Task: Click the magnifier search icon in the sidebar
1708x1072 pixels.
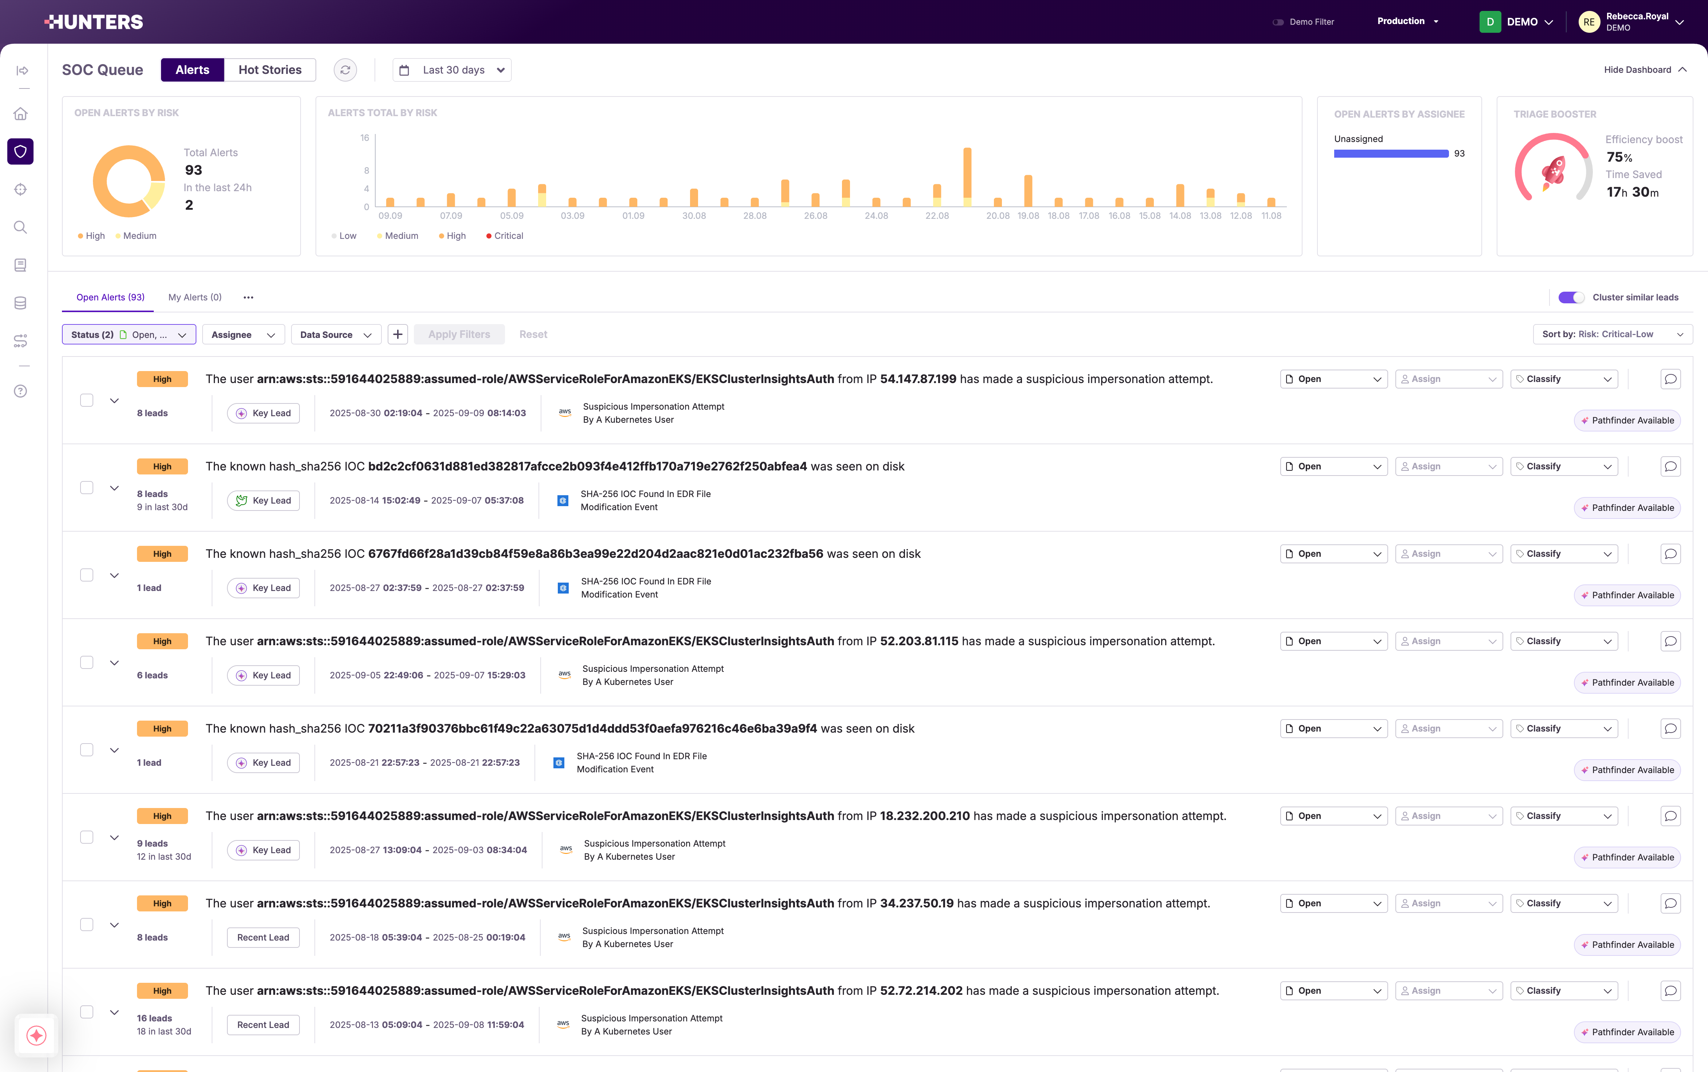Action: point(20,227)
